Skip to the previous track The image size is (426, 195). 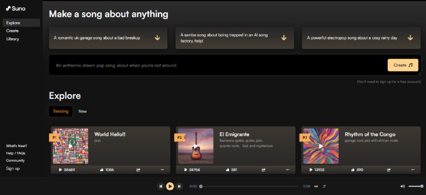pyautogui.click(x=161, y=186)
